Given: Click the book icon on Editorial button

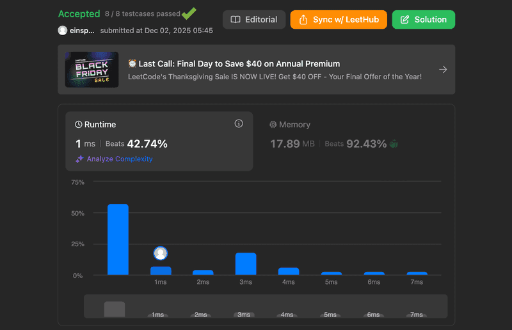Looking at the screenshot, I should pyautogui.click(x=236, y=20).
